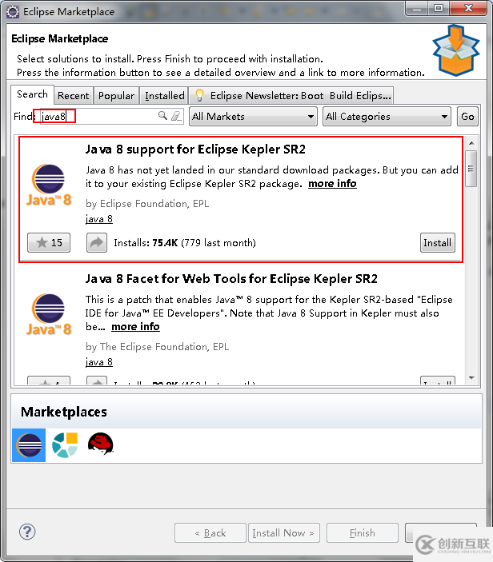The width and height of the screenshot is (493, 562).
Task: Click the Finish button
Action: point(363,533)
